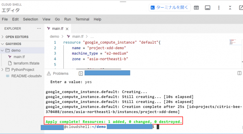Click the Terraform icon beside main.tf in explorer
The image size is (243, 134).
pos(10,57)
